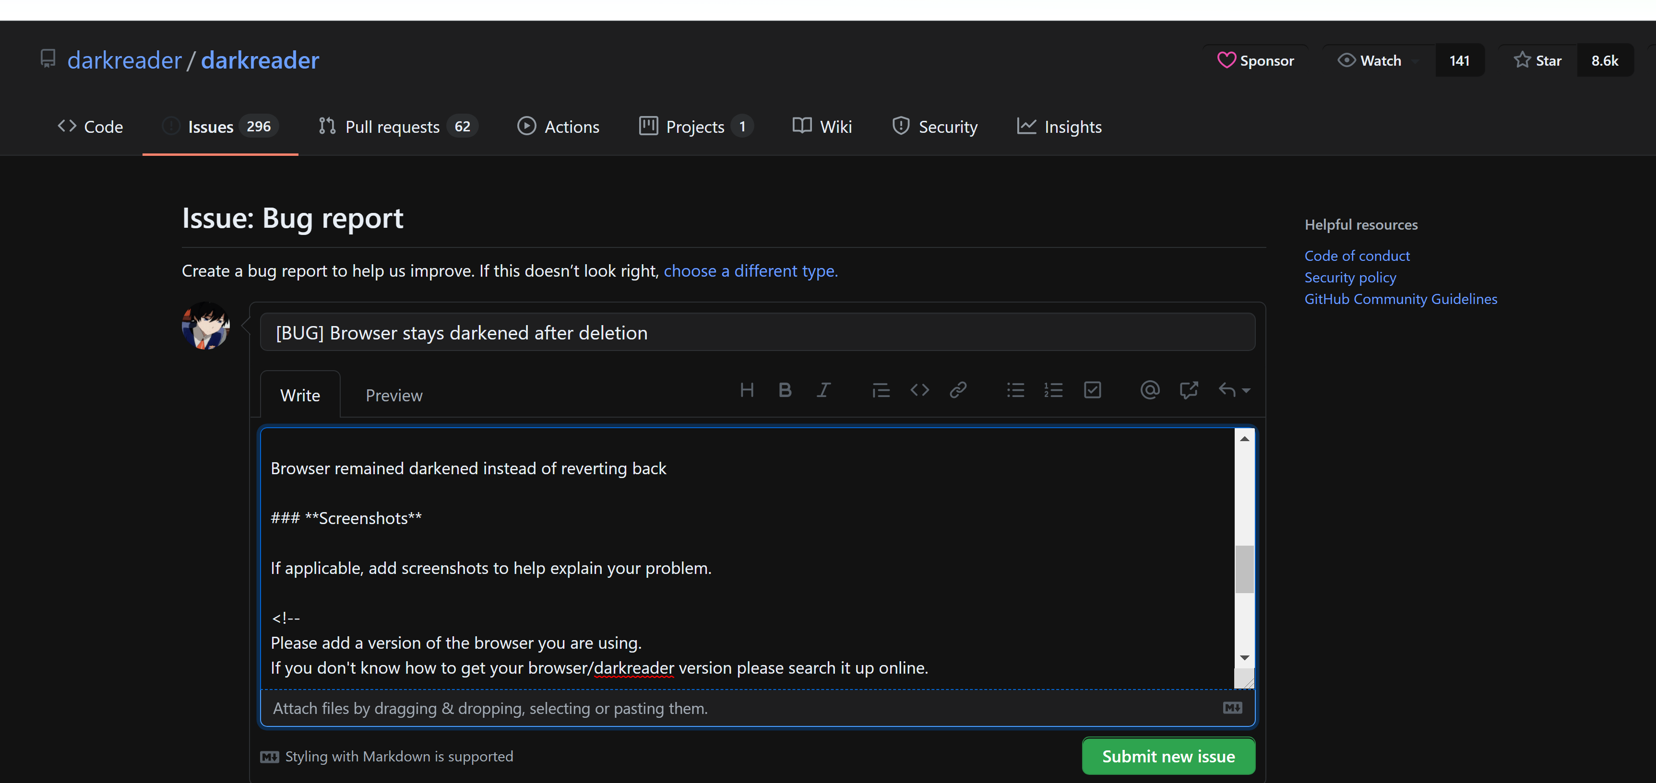
Task: Apply italic formatting
Action: 823,390
